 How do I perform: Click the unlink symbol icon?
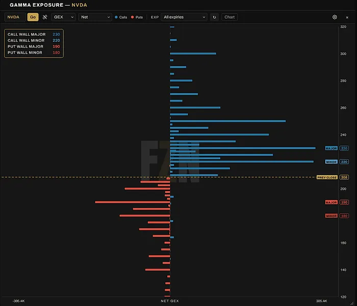45,17
